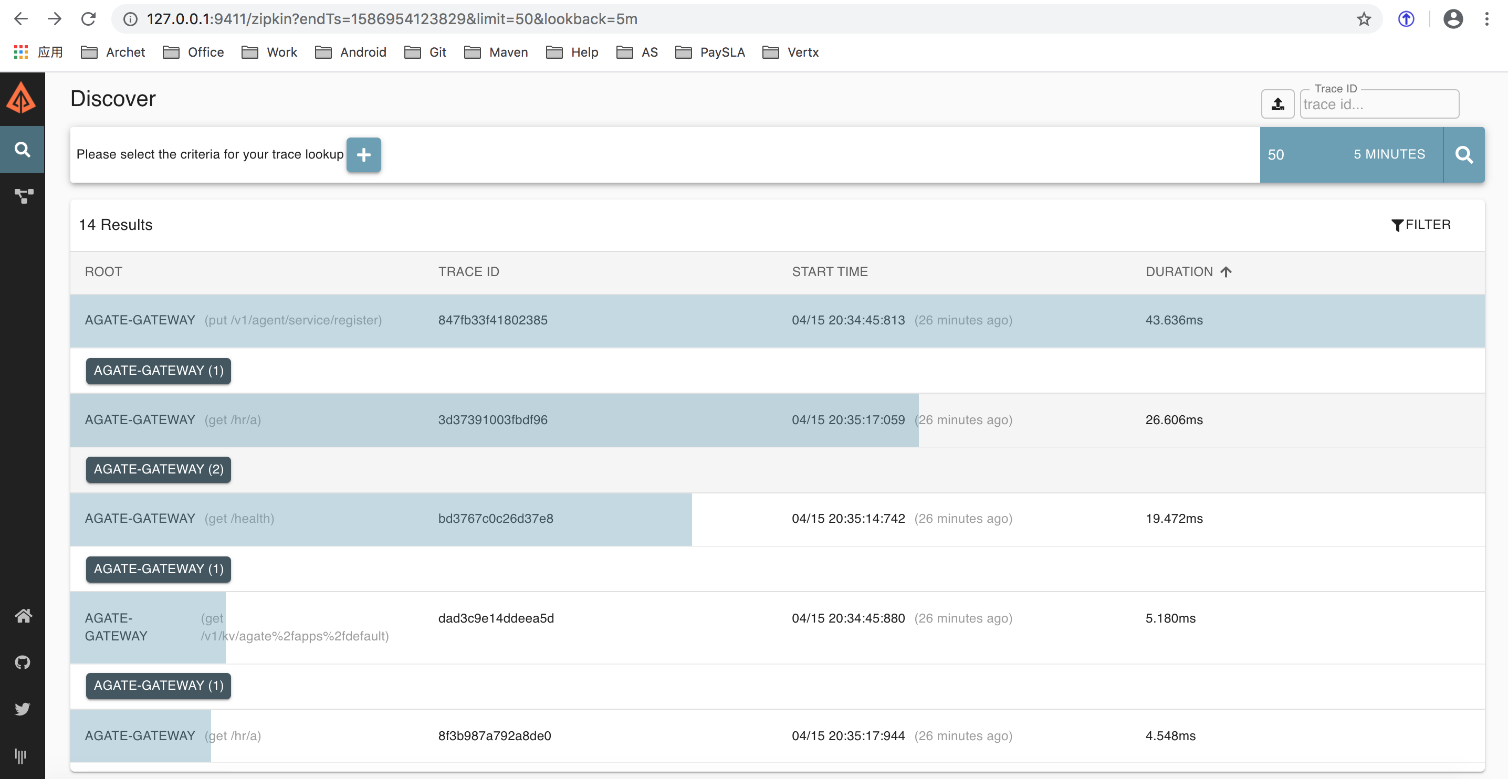
Task: Open trace 3d37391003fbdf96
Action: click(x=493, y=419)
